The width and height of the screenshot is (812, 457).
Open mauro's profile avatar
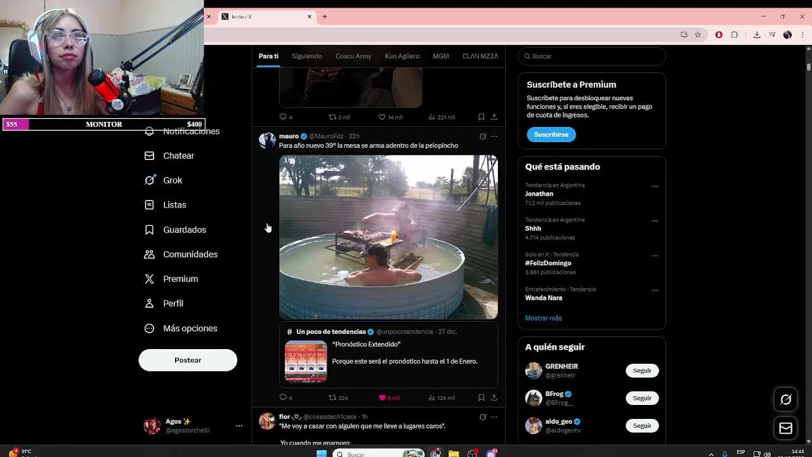tap(267, 140)
